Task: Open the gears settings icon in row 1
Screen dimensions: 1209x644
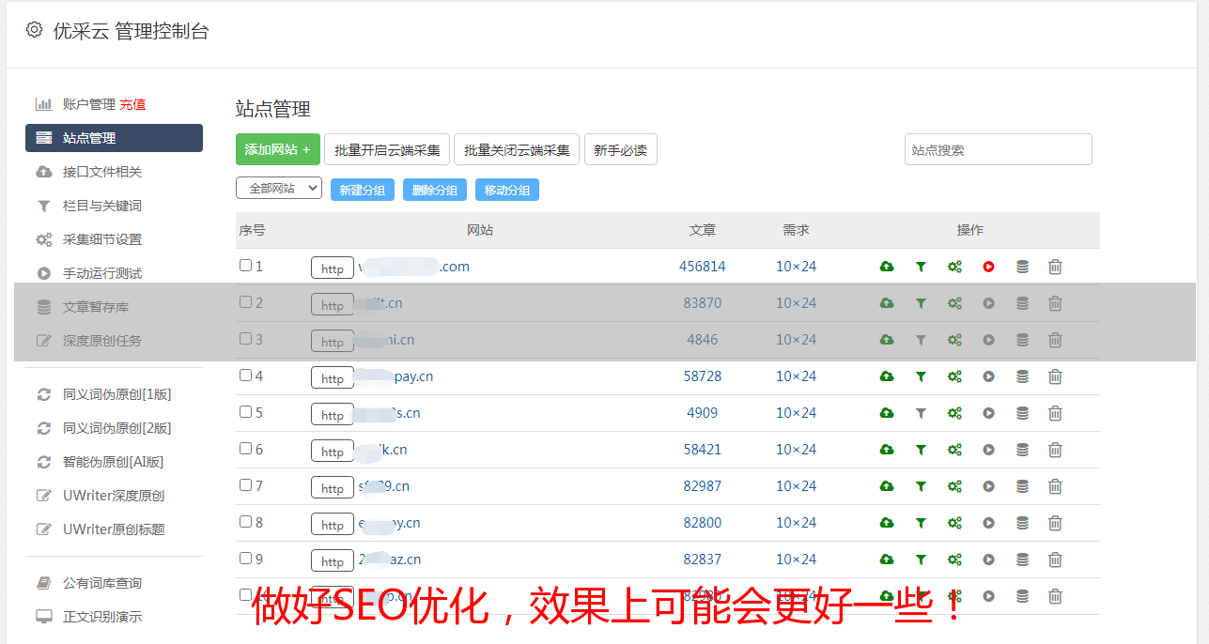Action: 954,267
